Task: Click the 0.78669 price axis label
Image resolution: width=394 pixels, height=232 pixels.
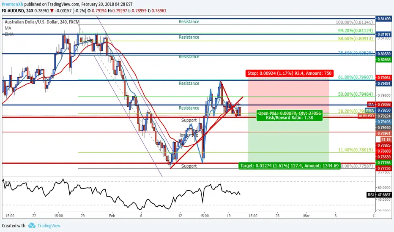Action: [384, 151]
